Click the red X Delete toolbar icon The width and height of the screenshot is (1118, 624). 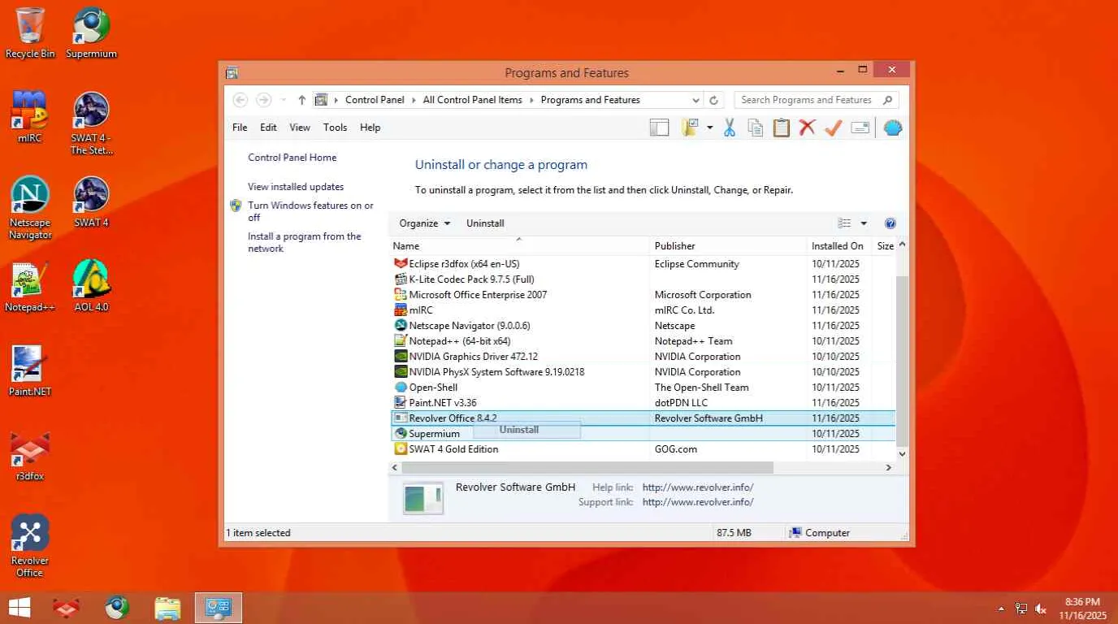807,128
